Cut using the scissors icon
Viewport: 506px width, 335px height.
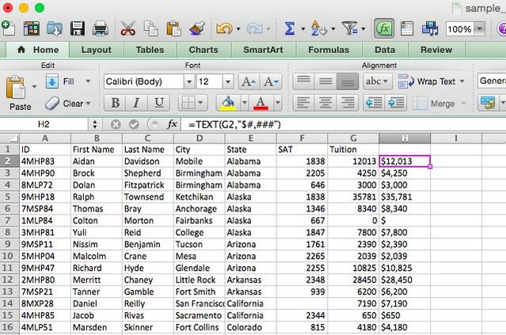tap(127, 29)
